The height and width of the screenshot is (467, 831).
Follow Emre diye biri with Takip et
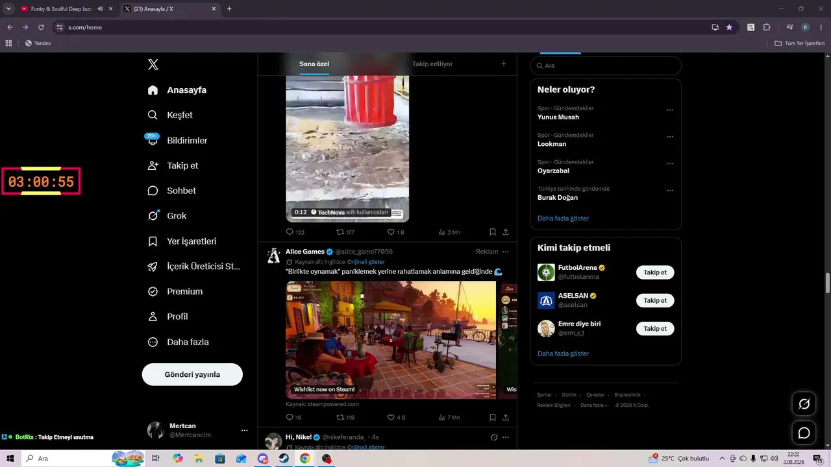[x=655, y=329]
